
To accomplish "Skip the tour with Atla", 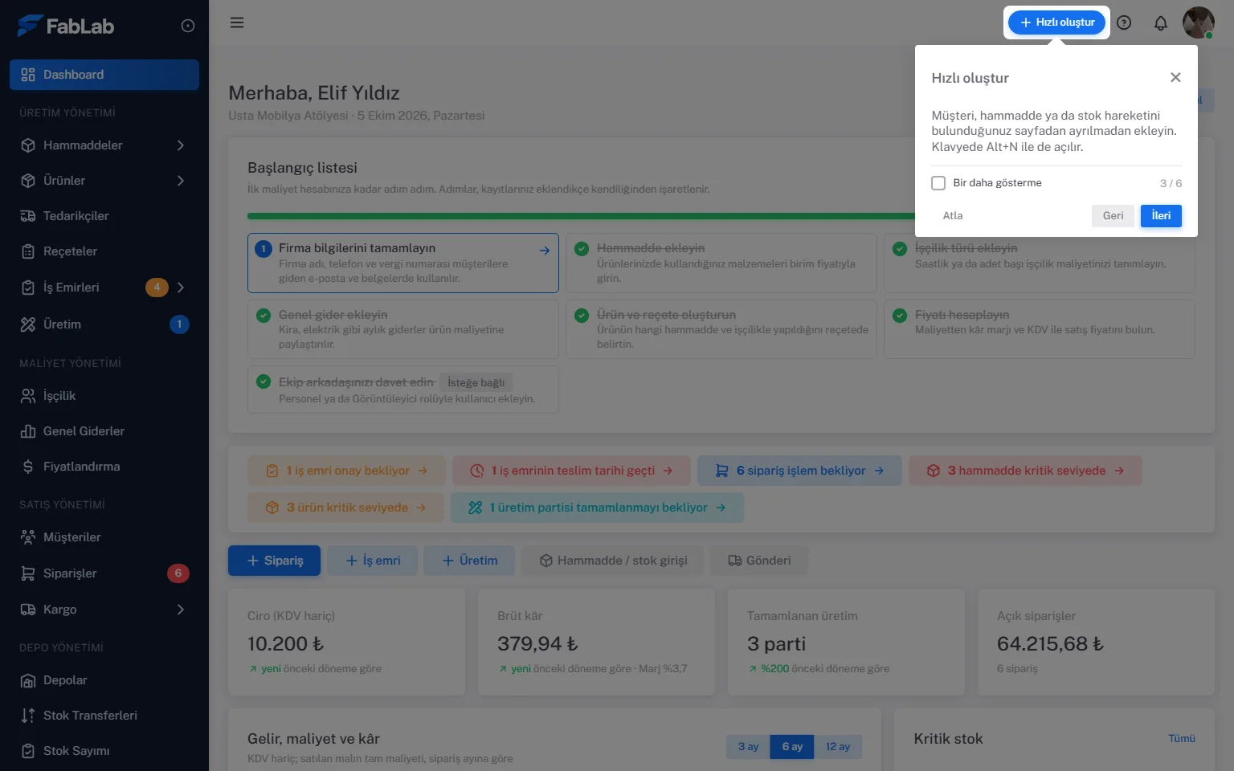I will (x=953, y=215).
